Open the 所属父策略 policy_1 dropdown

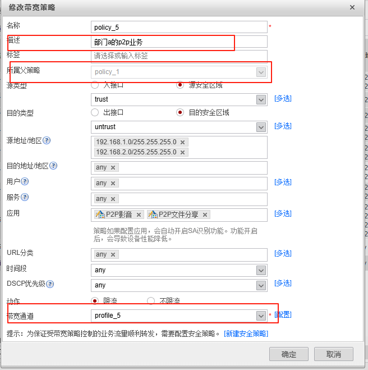tap(261, 72)
